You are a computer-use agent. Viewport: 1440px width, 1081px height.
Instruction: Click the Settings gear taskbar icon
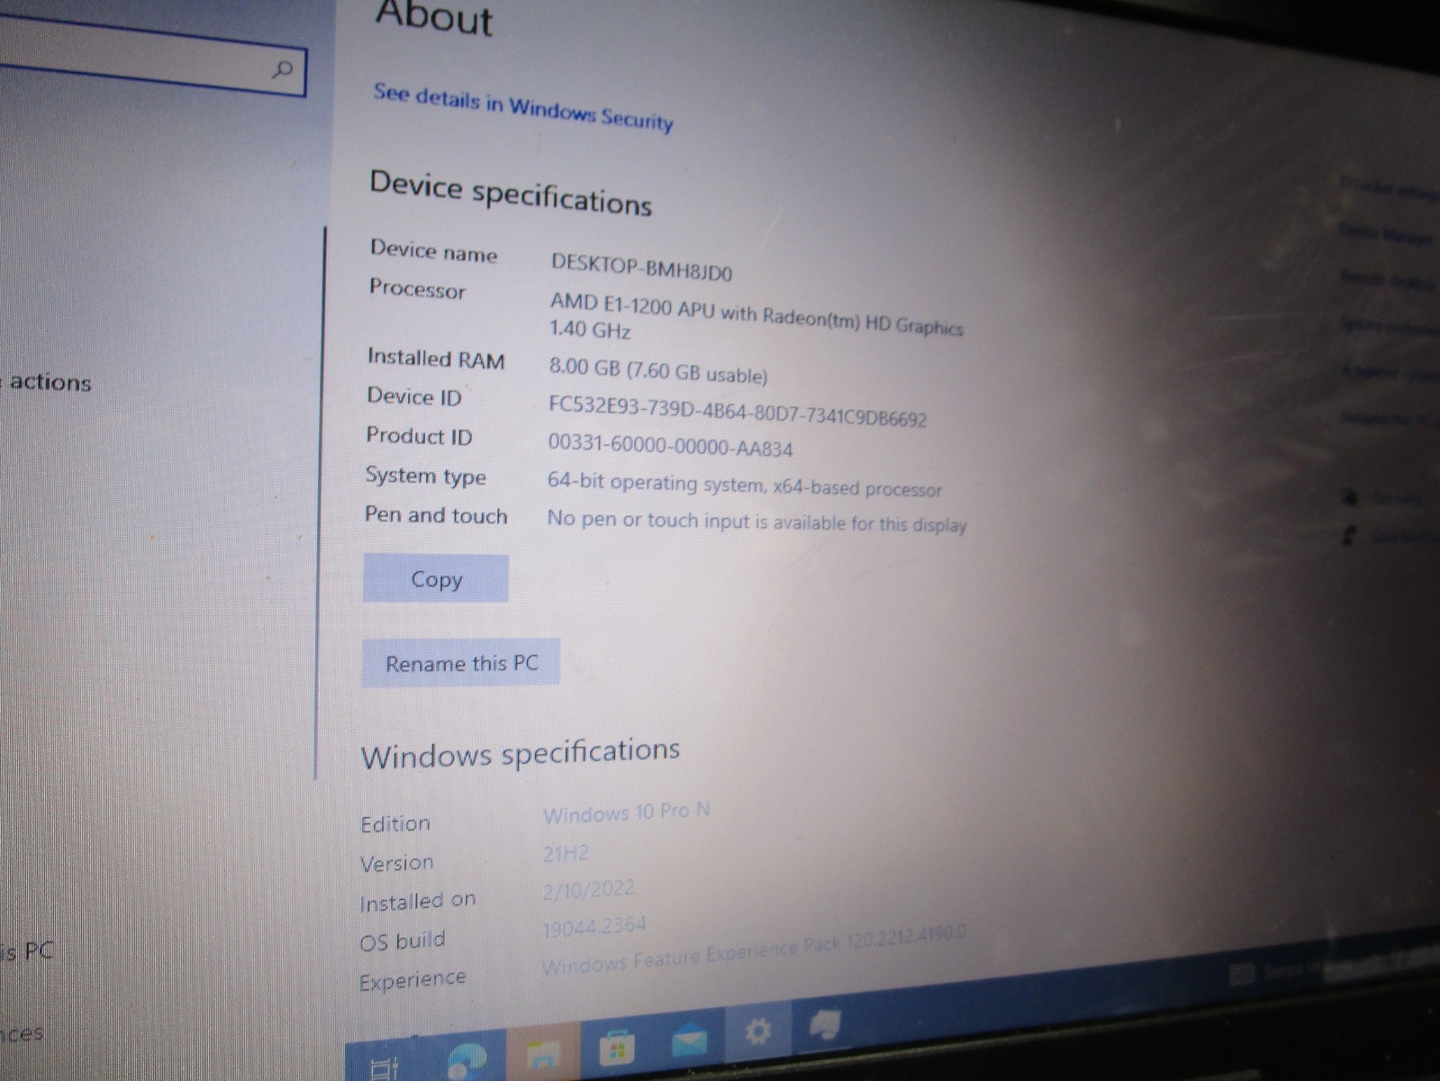coord(757,1030)
